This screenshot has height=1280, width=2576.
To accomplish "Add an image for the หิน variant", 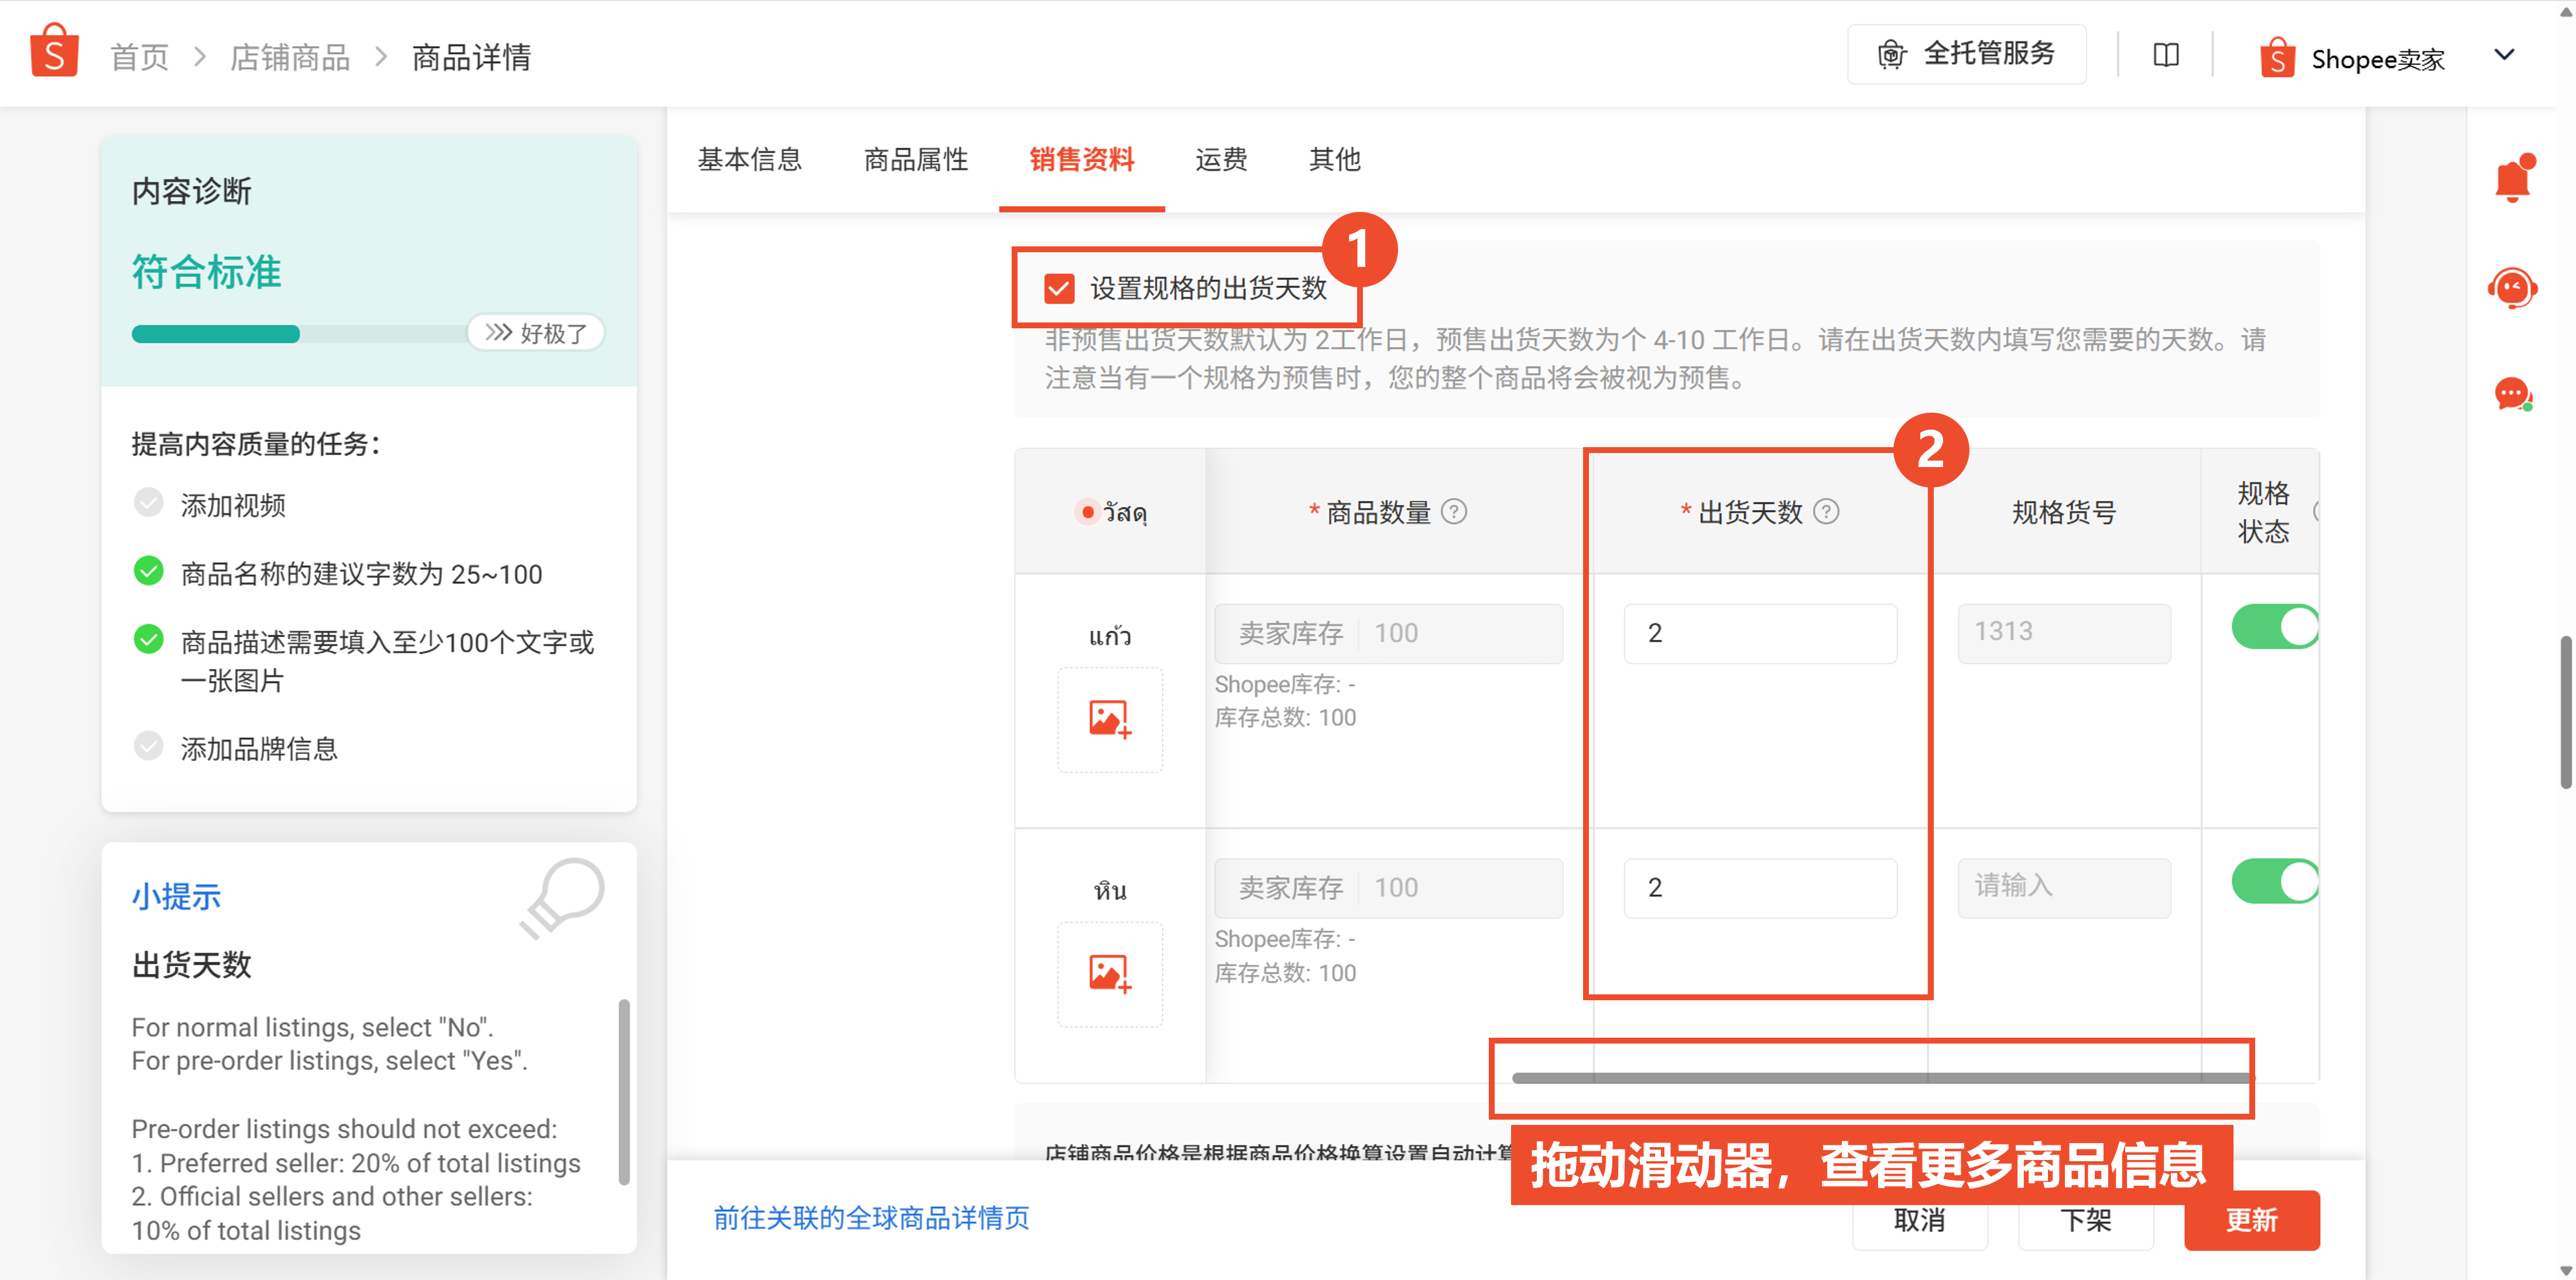I will pyautogui.click(x=1110, y=974).
